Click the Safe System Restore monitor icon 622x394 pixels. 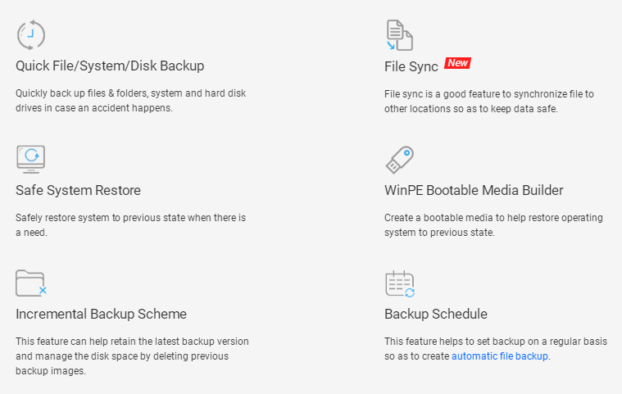(x=31, y=159)
